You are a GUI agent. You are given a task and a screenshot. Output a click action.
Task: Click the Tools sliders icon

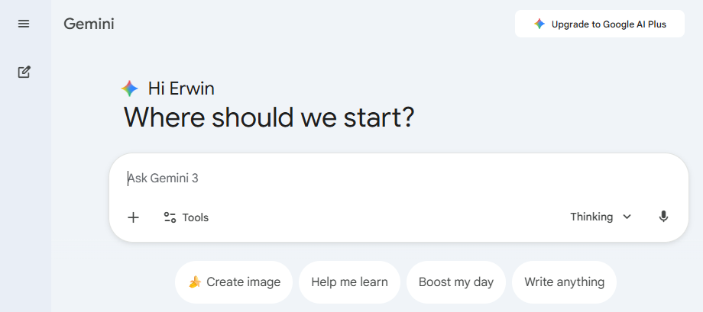(170, 217)
